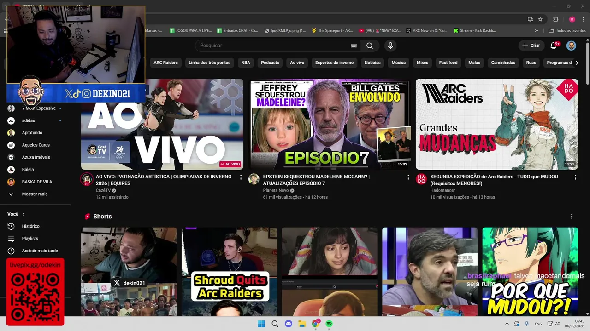Show hidden system tray icons
The width and height of the screenshot is (590, 331).
click(x=507, y=324)
